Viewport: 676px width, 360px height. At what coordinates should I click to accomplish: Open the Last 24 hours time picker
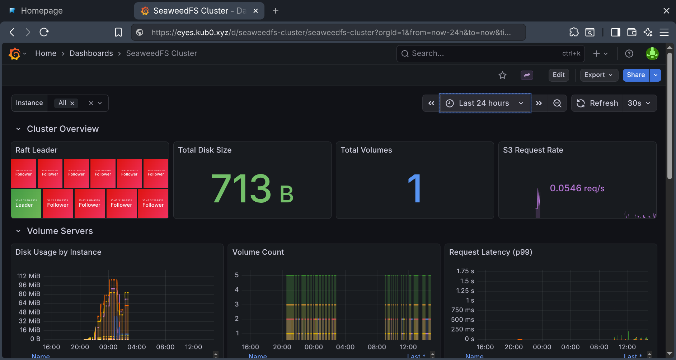485,103
